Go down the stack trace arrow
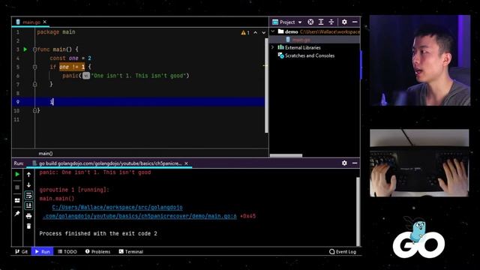The image size is (480, 270). (x=28, y=185)
